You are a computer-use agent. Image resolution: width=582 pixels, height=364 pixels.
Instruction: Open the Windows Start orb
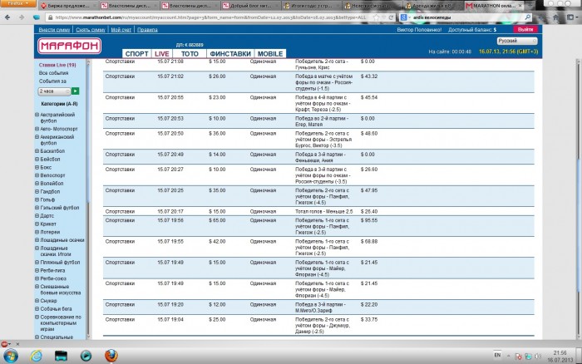click(10, 356)
